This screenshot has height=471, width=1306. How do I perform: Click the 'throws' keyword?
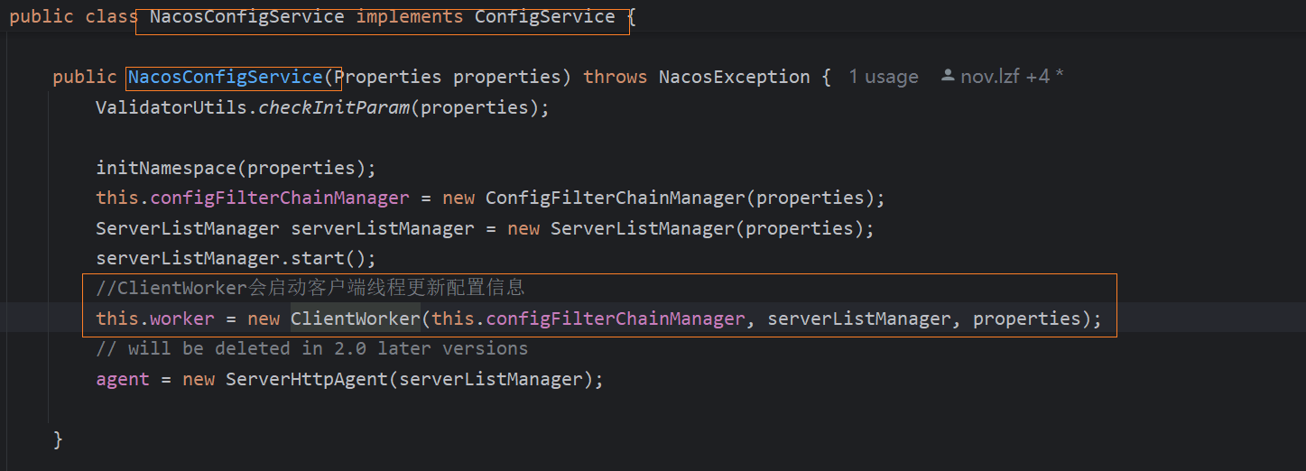click(616, 77)
